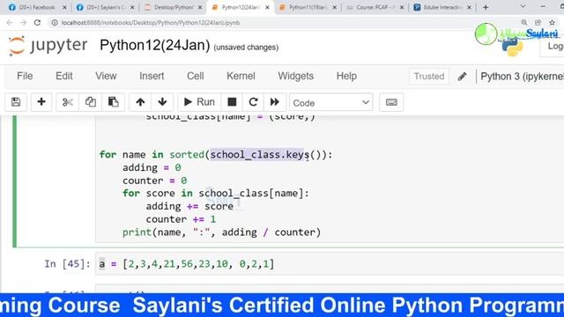Copy selected cells icon
564x317 pixels.
point(90,102)
